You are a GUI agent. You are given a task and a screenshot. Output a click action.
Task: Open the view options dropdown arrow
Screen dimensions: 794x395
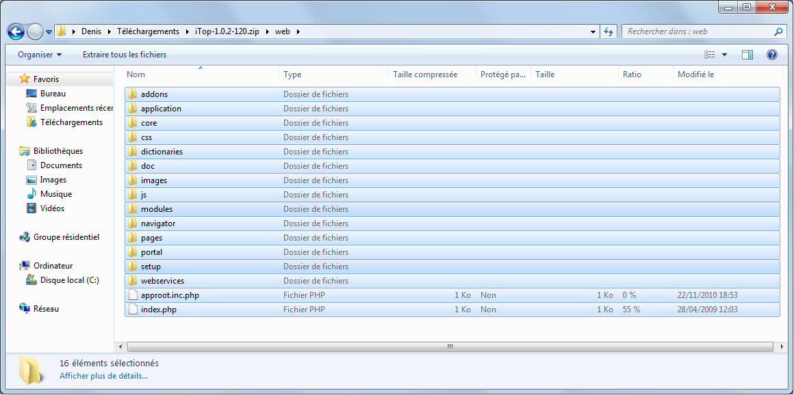[x=724, y=55]
